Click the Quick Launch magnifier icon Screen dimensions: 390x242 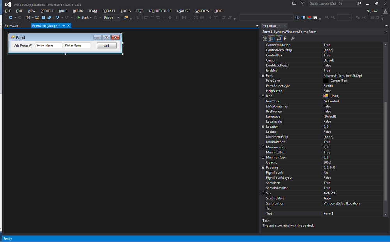pos(359,4)
